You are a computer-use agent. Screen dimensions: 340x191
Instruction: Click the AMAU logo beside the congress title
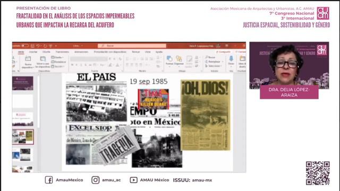point(323,13)
